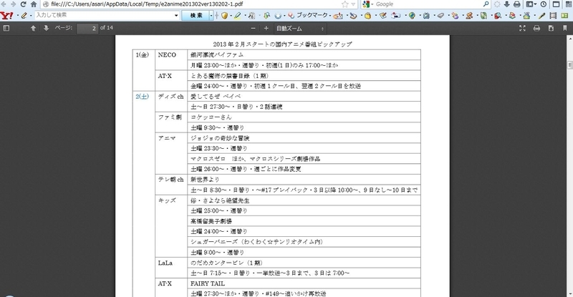The image size is (573, 297).
Task: Open the bookmarks menu star button
Action: point(531,4)
